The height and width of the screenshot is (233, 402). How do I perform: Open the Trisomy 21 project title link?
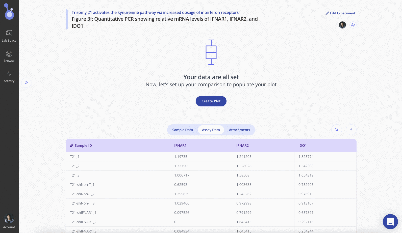[x=155, y=12]
